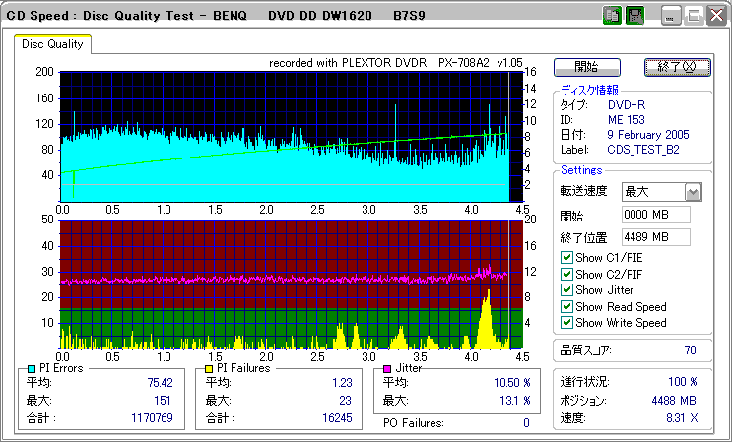The width and height of the screenshot is (732, 442).
Task: Uncheck Show C1/PIE checkbox
Action: click(566, 258)
